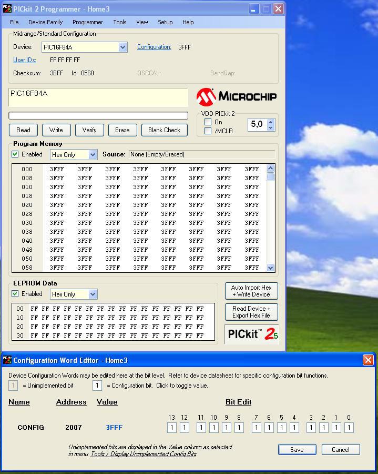The height and width of the screenshot is (474, 378).
Task: Click the program memory scrollbar thumb
Action: point(271,177)
